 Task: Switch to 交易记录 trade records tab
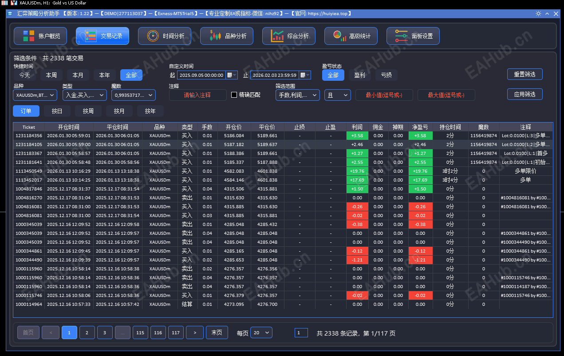pyautogui.click(x=103, y=36)
